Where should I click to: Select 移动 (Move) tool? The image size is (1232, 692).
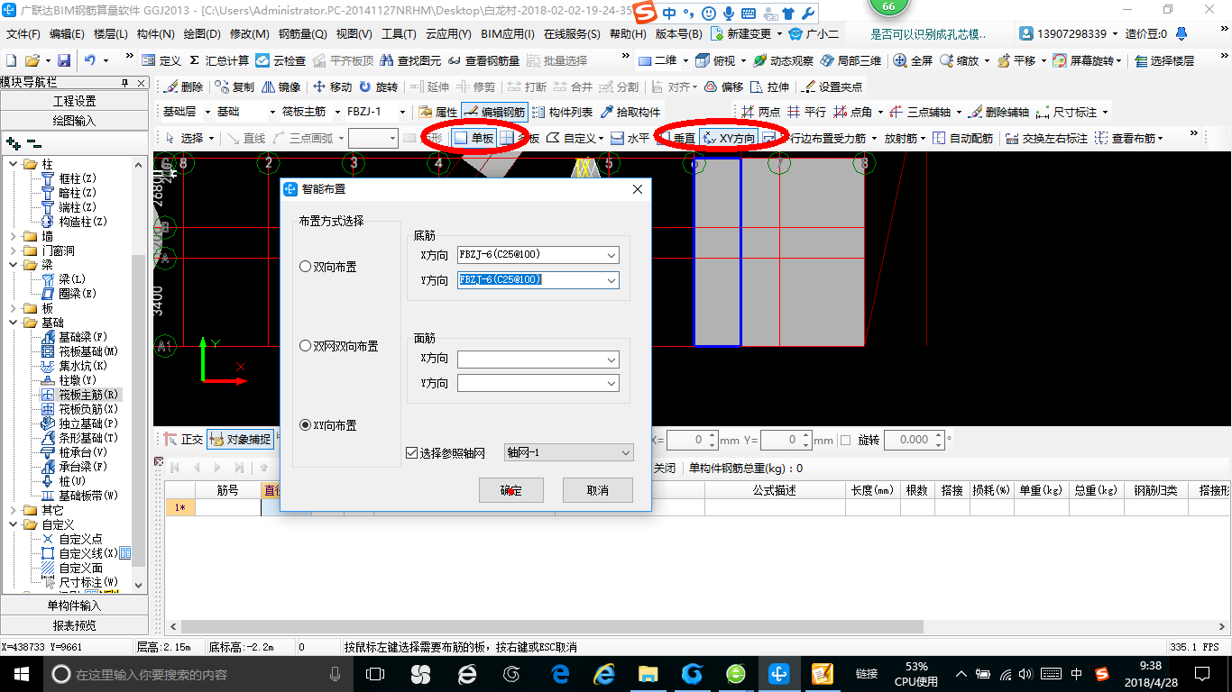pyautogui.click(x=332, y=86)
